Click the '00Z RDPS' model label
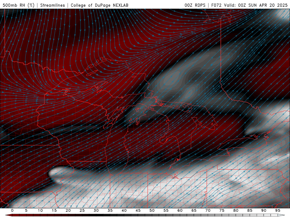This screenshot has width=290, height=217. point(195,5)
